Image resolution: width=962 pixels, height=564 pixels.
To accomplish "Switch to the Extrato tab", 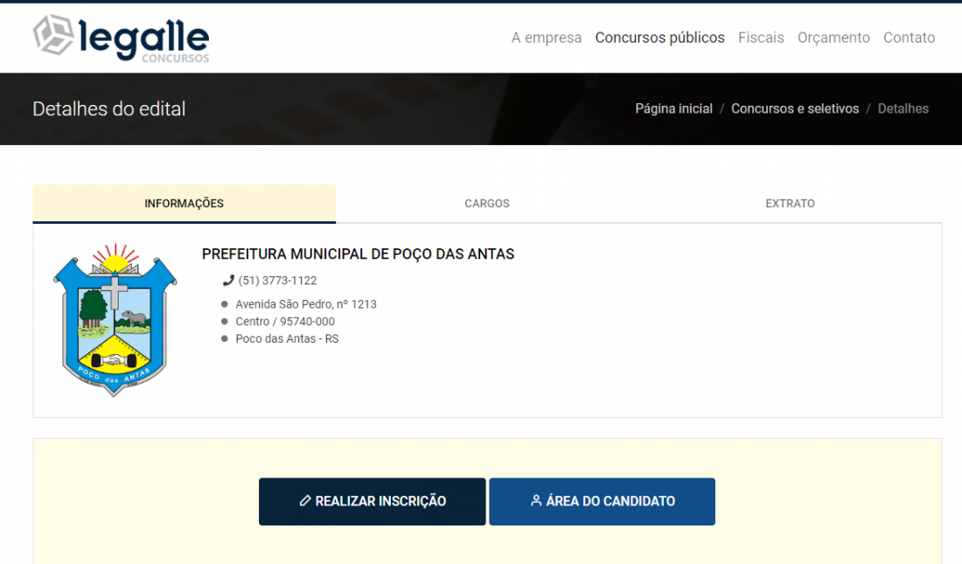I will [790, 204].
